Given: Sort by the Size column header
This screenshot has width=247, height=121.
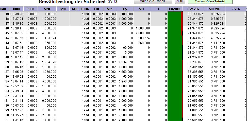Looking at the screenshot, I should click(47, 9).
